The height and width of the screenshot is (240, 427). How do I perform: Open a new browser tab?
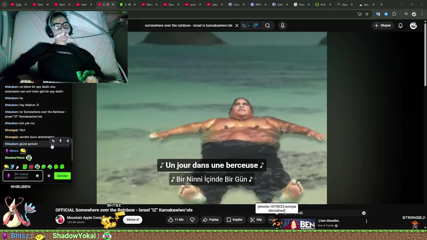pos(381,5)
